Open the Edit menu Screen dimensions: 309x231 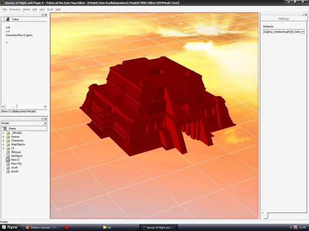[34, 10]
